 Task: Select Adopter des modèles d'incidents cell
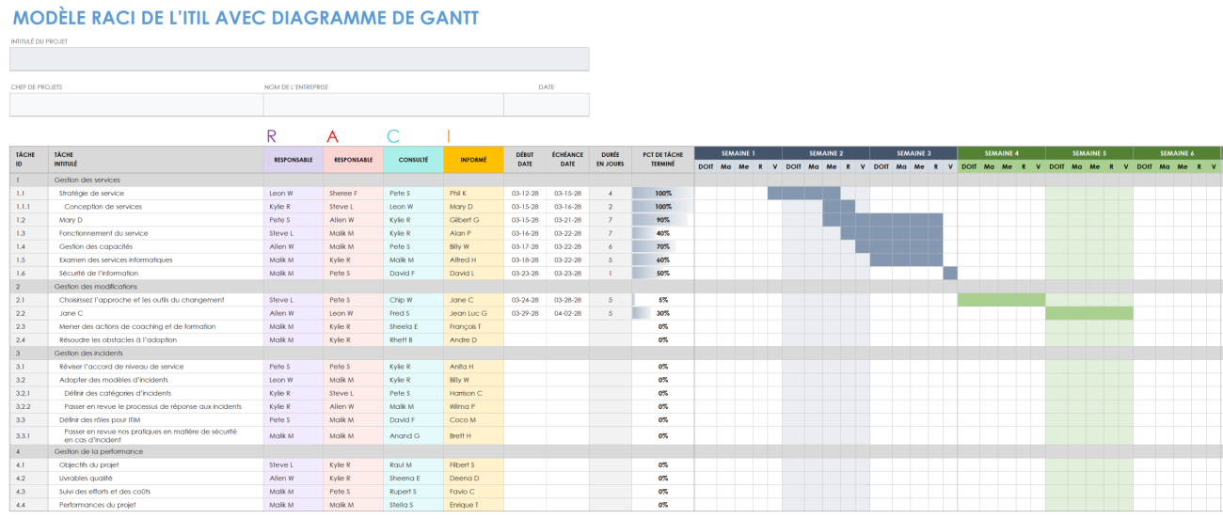tap(155, 380)
